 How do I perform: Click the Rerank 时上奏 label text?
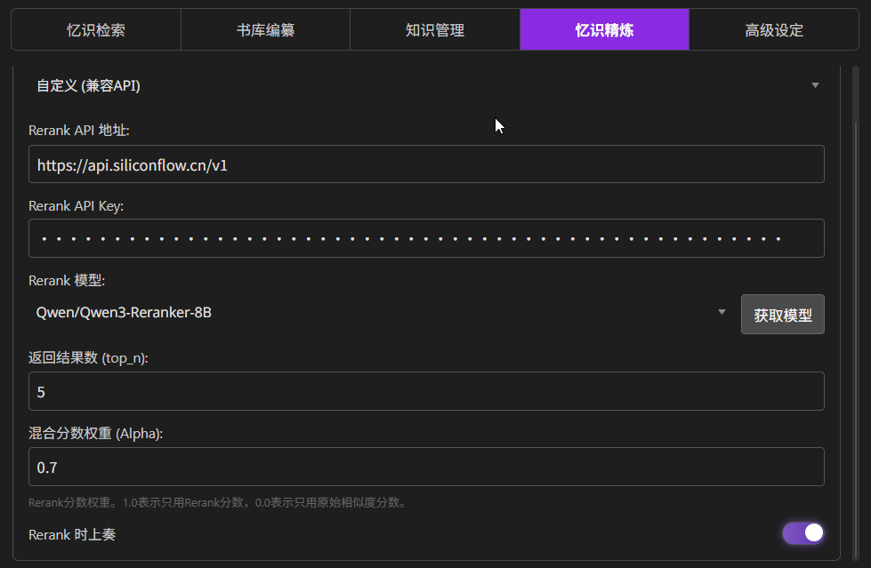pos(72,534)
